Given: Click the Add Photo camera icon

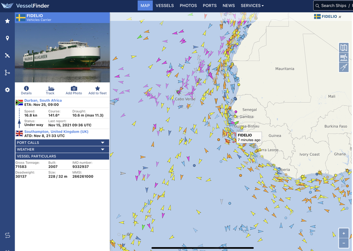Looking at the screenshot, I should pos(74,90).
